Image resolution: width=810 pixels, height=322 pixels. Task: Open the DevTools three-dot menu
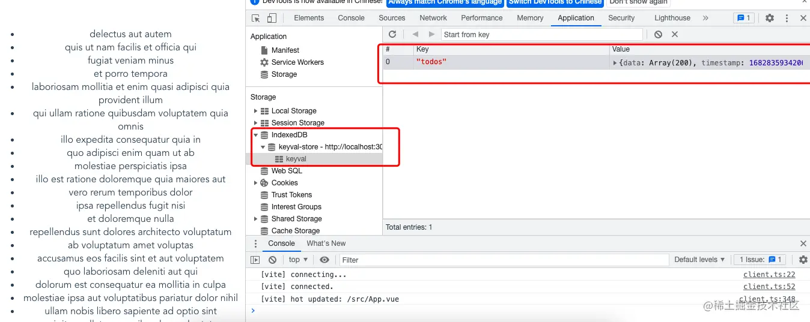click(787, 18)
